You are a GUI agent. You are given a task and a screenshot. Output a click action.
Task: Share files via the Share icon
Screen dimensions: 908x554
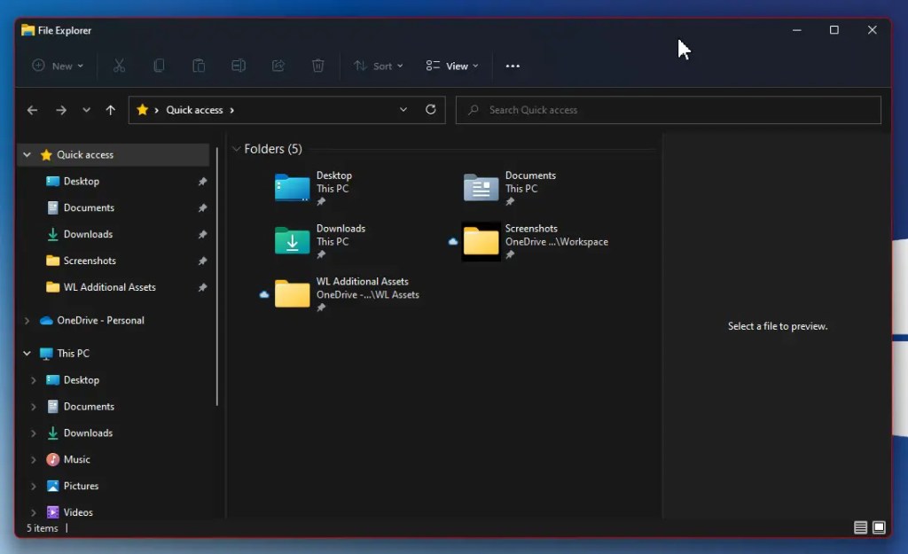tap(278, 66)
